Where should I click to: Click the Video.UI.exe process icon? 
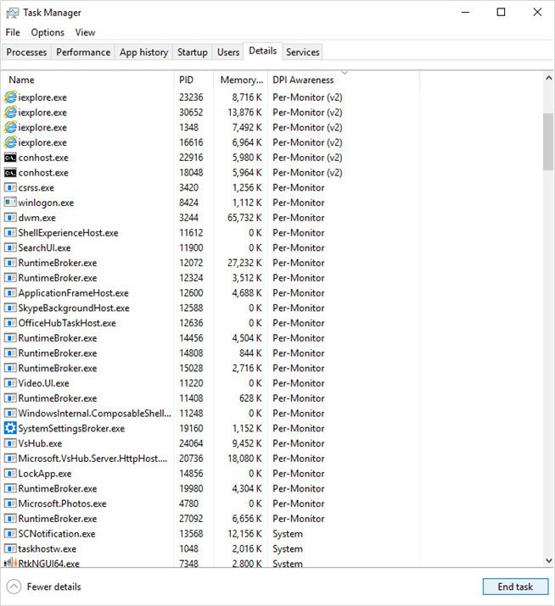click(x=10, y=383)
